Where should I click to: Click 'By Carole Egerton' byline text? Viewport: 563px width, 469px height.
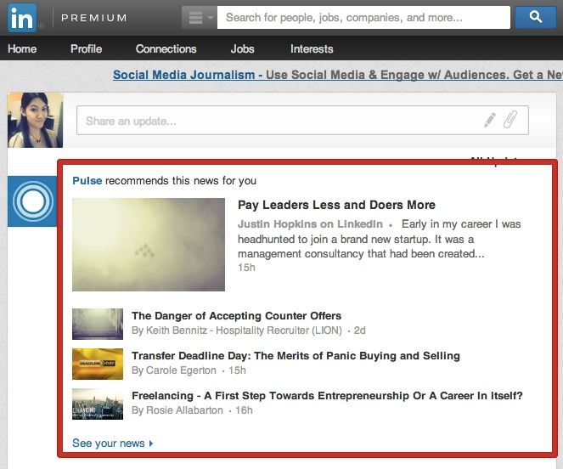point(174,370)
